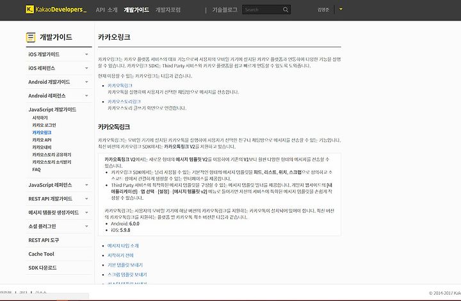This screenshot has width=461, height=301.
Task: Click the iOS: 5.9.8 version line
Action: pyautogui.click(x=120, y=231)
